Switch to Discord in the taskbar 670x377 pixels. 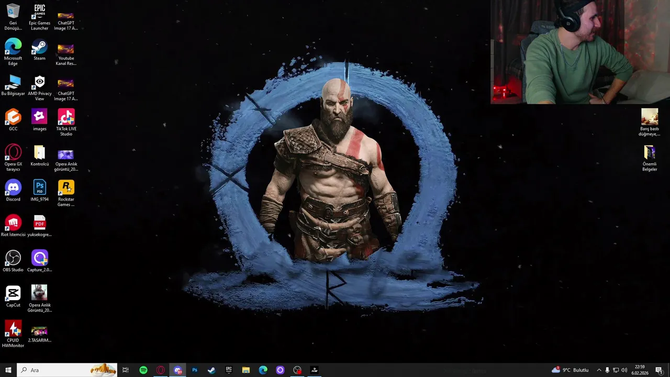(177, 370)
